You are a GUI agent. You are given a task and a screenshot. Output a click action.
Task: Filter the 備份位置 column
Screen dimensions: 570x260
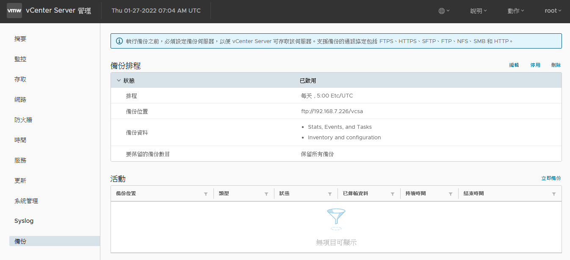pos(206,194)
